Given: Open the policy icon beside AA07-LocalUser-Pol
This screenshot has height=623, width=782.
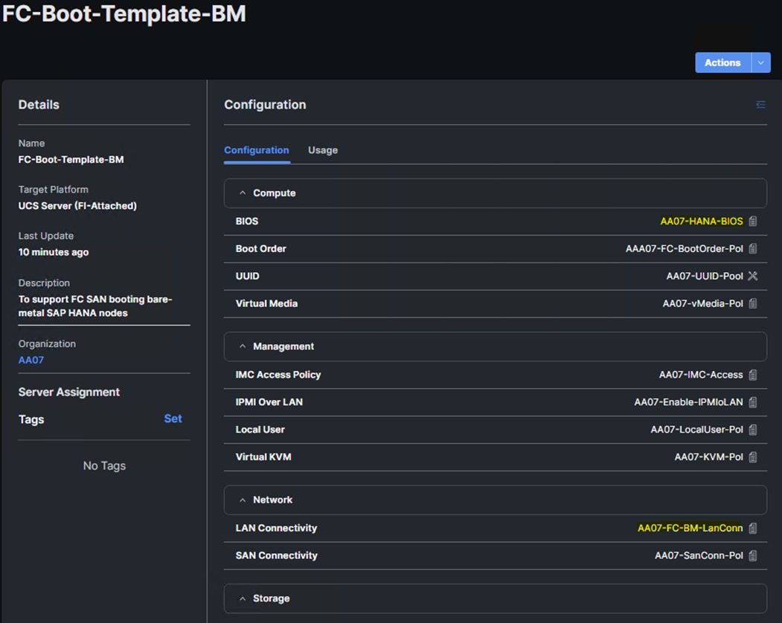Looking at the screenshot, I should tap(753, 429).
